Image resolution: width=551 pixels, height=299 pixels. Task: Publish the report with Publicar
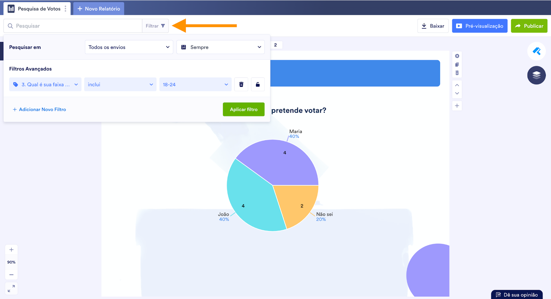529,26
